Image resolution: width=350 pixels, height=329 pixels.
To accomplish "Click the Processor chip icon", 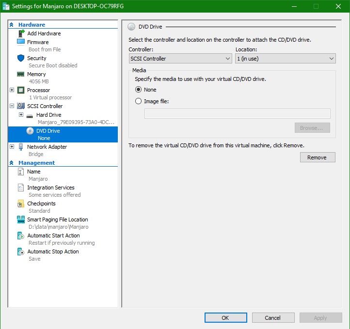I will [21, 90].
